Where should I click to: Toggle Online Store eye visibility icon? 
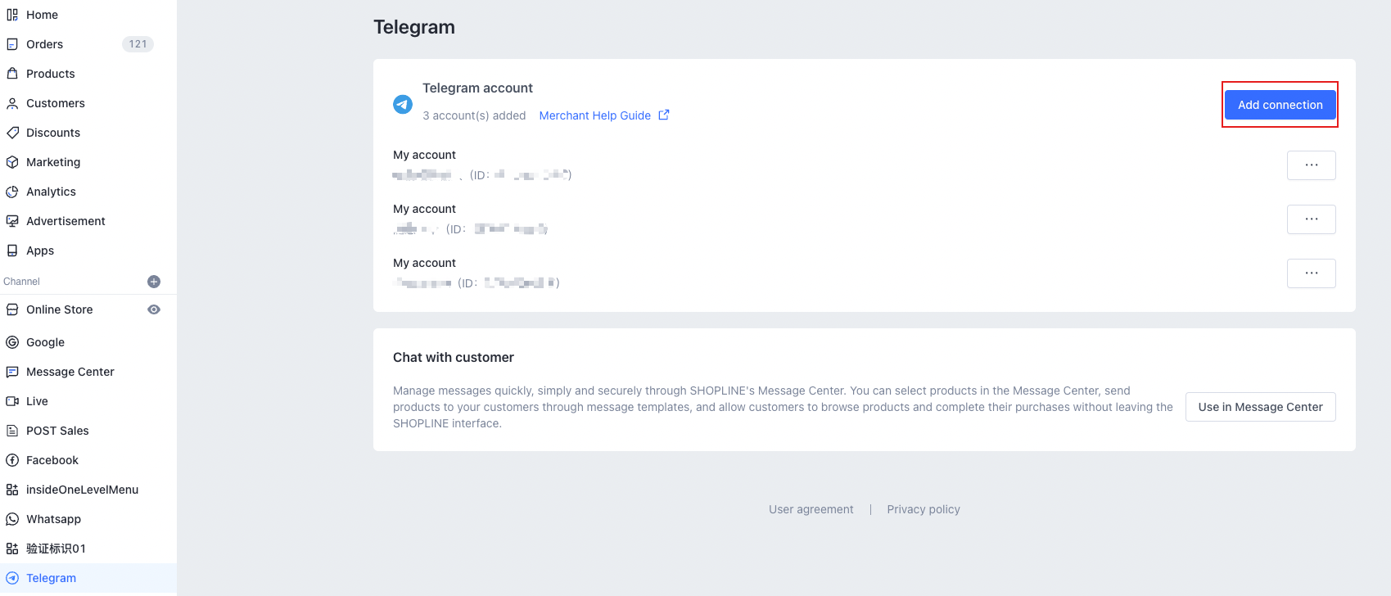pos(154,309)
